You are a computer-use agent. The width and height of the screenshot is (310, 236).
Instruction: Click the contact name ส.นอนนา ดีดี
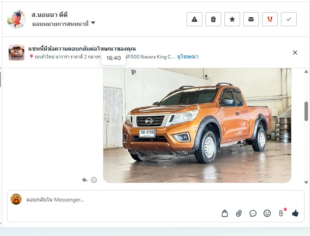tap(50, 15)
